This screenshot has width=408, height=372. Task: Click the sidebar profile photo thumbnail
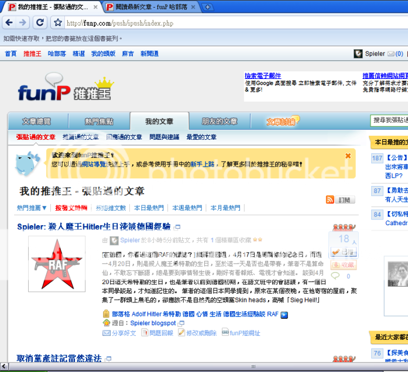(398, 274)
